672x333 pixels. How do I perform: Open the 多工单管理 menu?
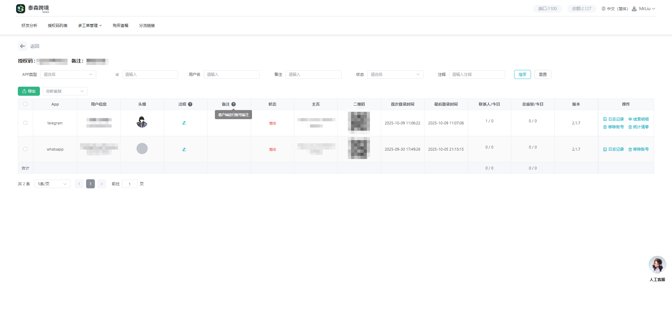(x=90, y=26)
